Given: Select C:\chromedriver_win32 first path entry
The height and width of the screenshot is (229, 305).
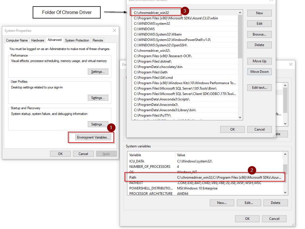Looking at the screenshot, I should coord(185,13).
